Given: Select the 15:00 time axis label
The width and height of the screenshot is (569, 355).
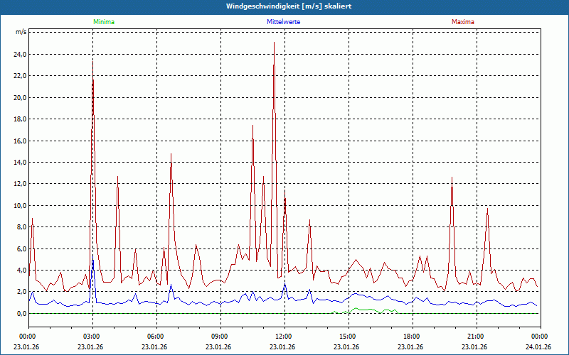Looking at the screenshot, I should pyautogui.click(x=348, y=336).
